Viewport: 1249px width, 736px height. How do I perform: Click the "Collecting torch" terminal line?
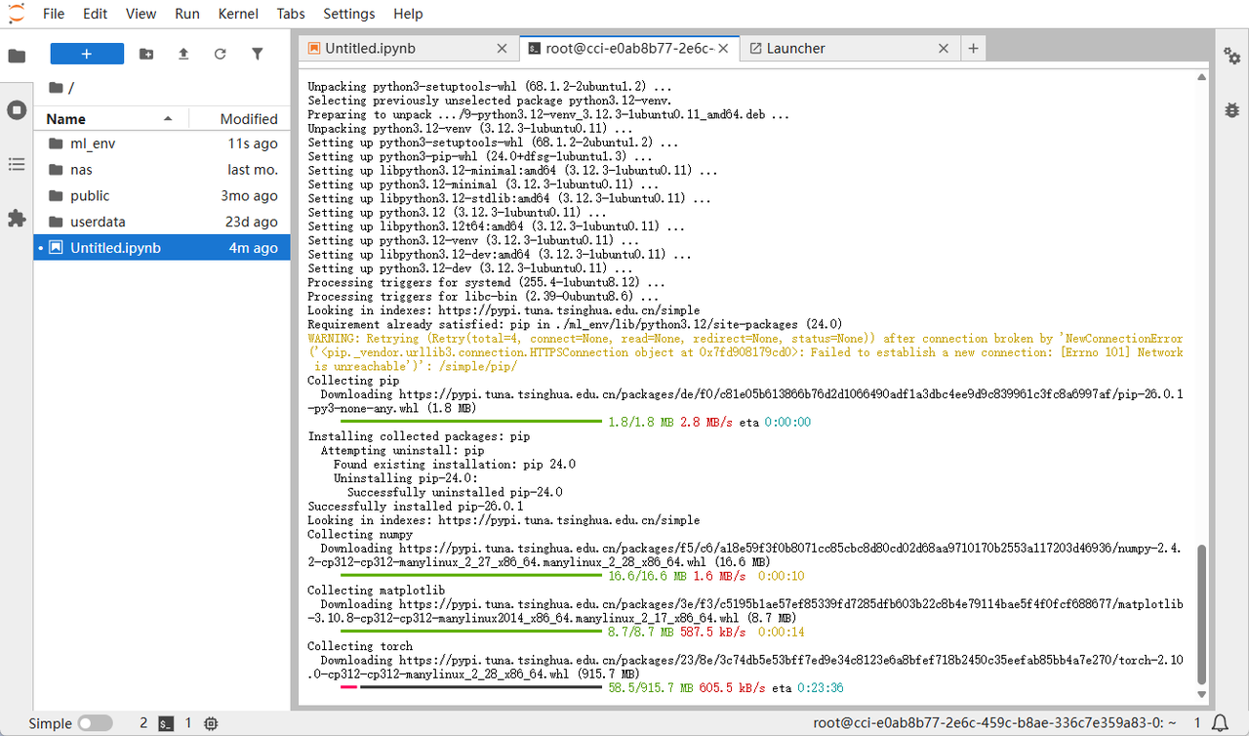[x=360, y=646]
